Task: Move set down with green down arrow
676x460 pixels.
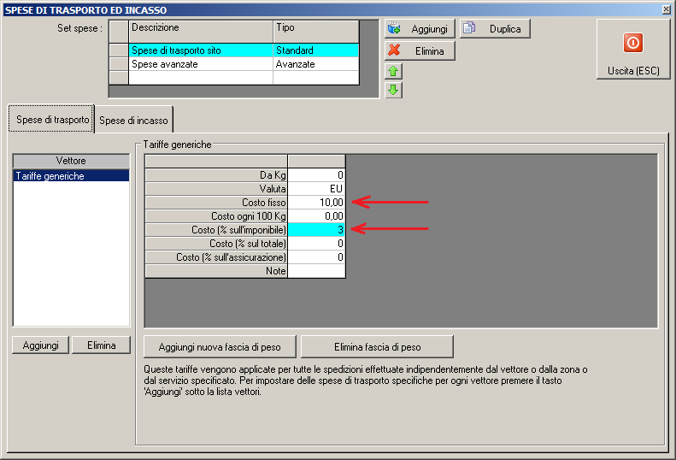Action: tap(393, 90)
